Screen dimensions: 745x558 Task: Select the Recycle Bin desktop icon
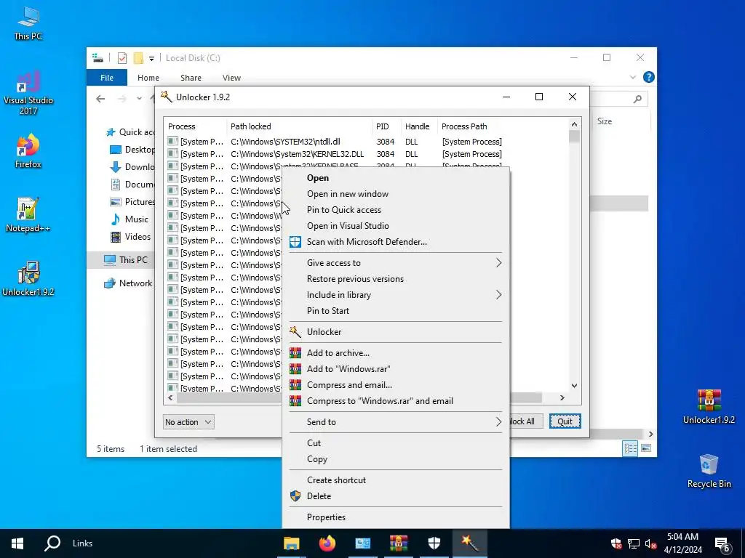tap(709, 471)
